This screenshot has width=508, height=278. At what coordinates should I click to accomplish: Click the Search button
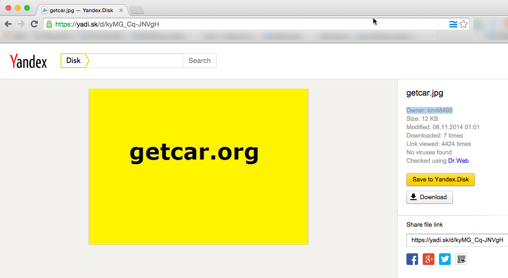point(199,61)
